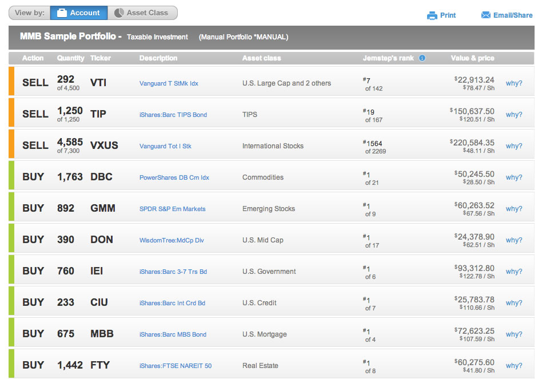
Task: Click why? for the MBB row
Action: tap(514, 334)
